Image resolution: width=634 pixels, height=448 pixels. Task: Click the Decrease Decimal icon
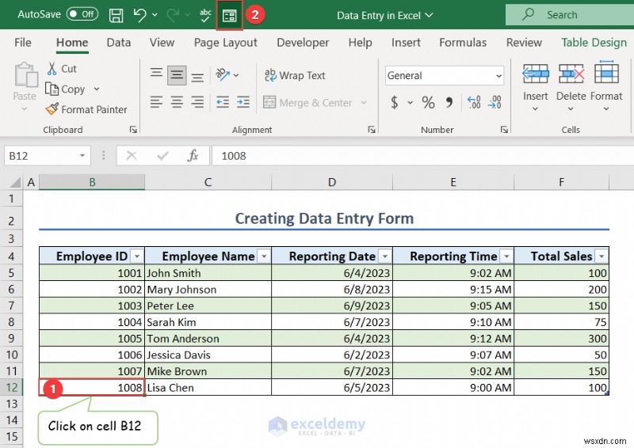(495, 103)
